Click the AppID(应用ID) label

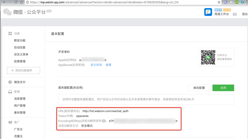67,60
